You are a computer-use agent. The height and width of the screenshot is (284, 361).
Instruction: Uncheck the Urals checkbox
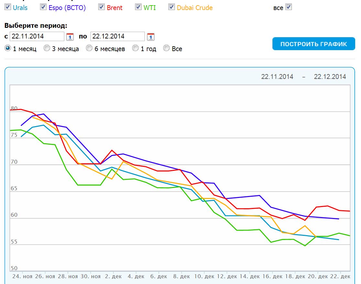tap(8, 7)
